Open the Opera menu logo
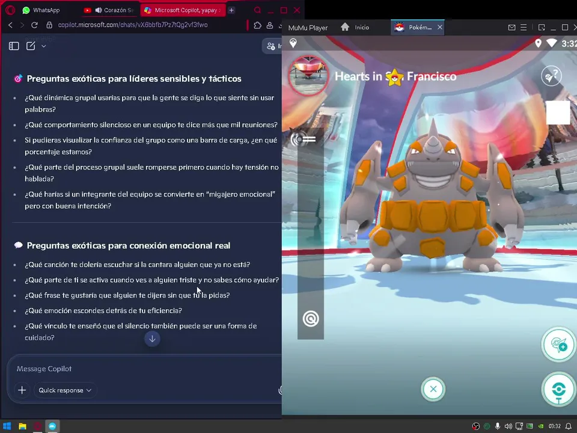 pyautogui.click(x=10, y=10)
